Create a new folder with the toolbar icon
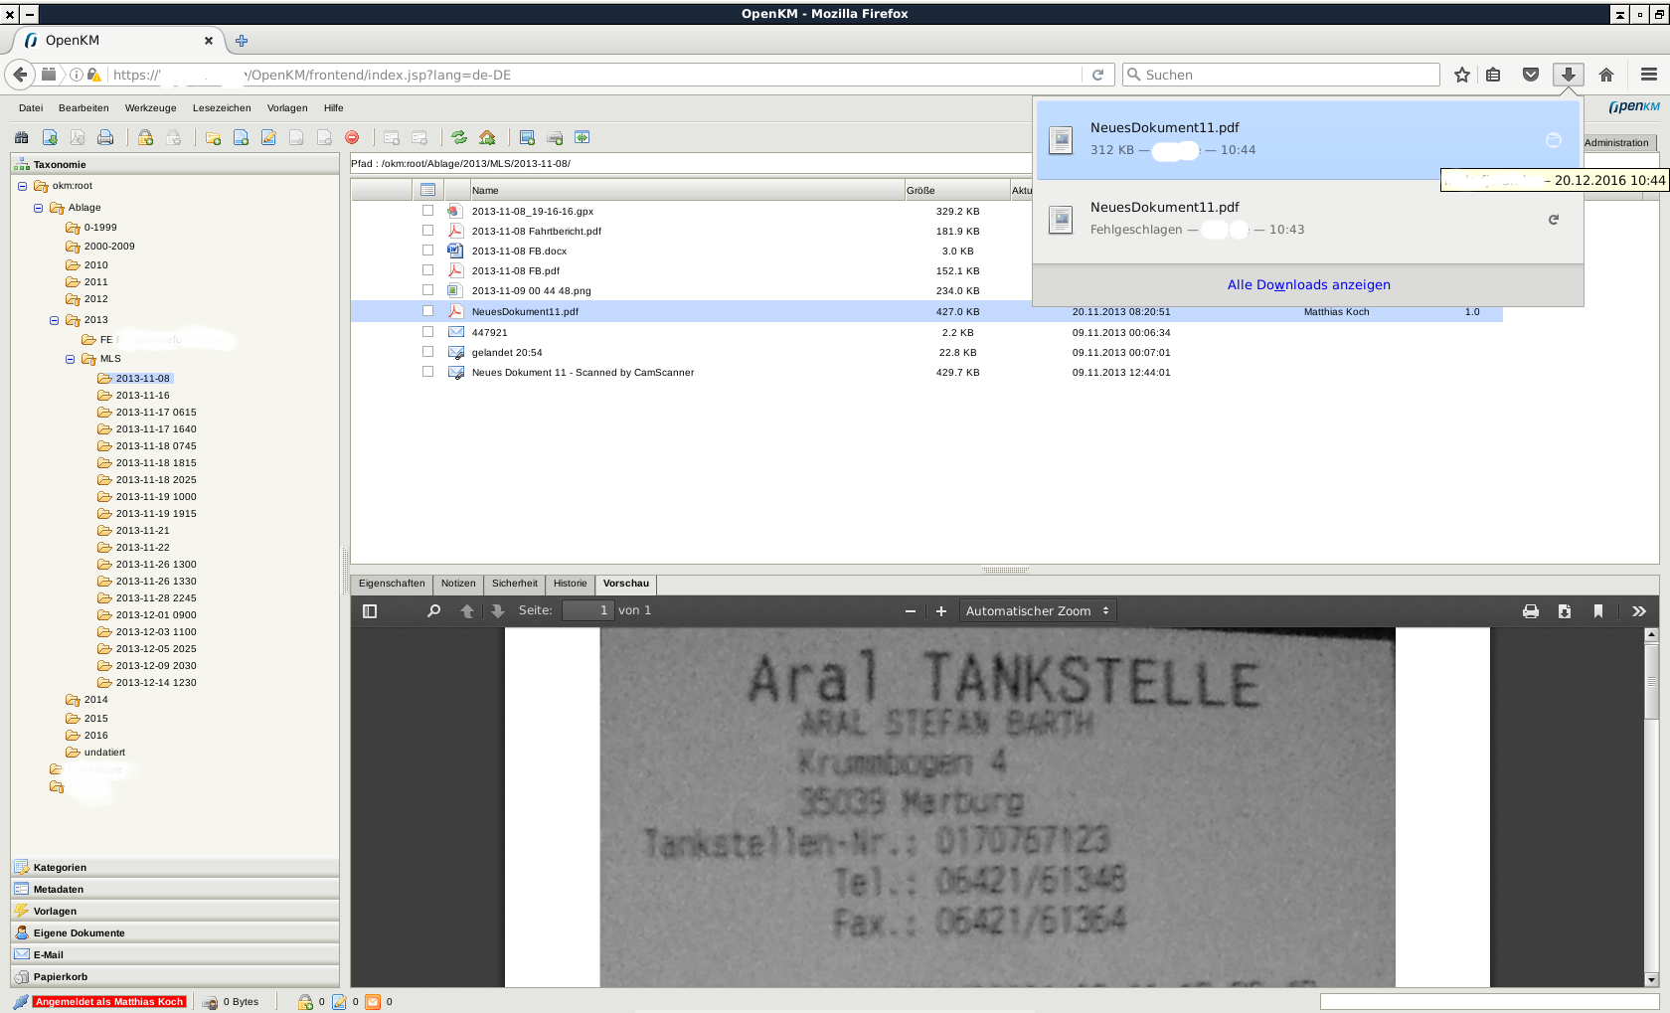Image resolution: width=1670 pixels, height=1013 pixels. (212, 136)
